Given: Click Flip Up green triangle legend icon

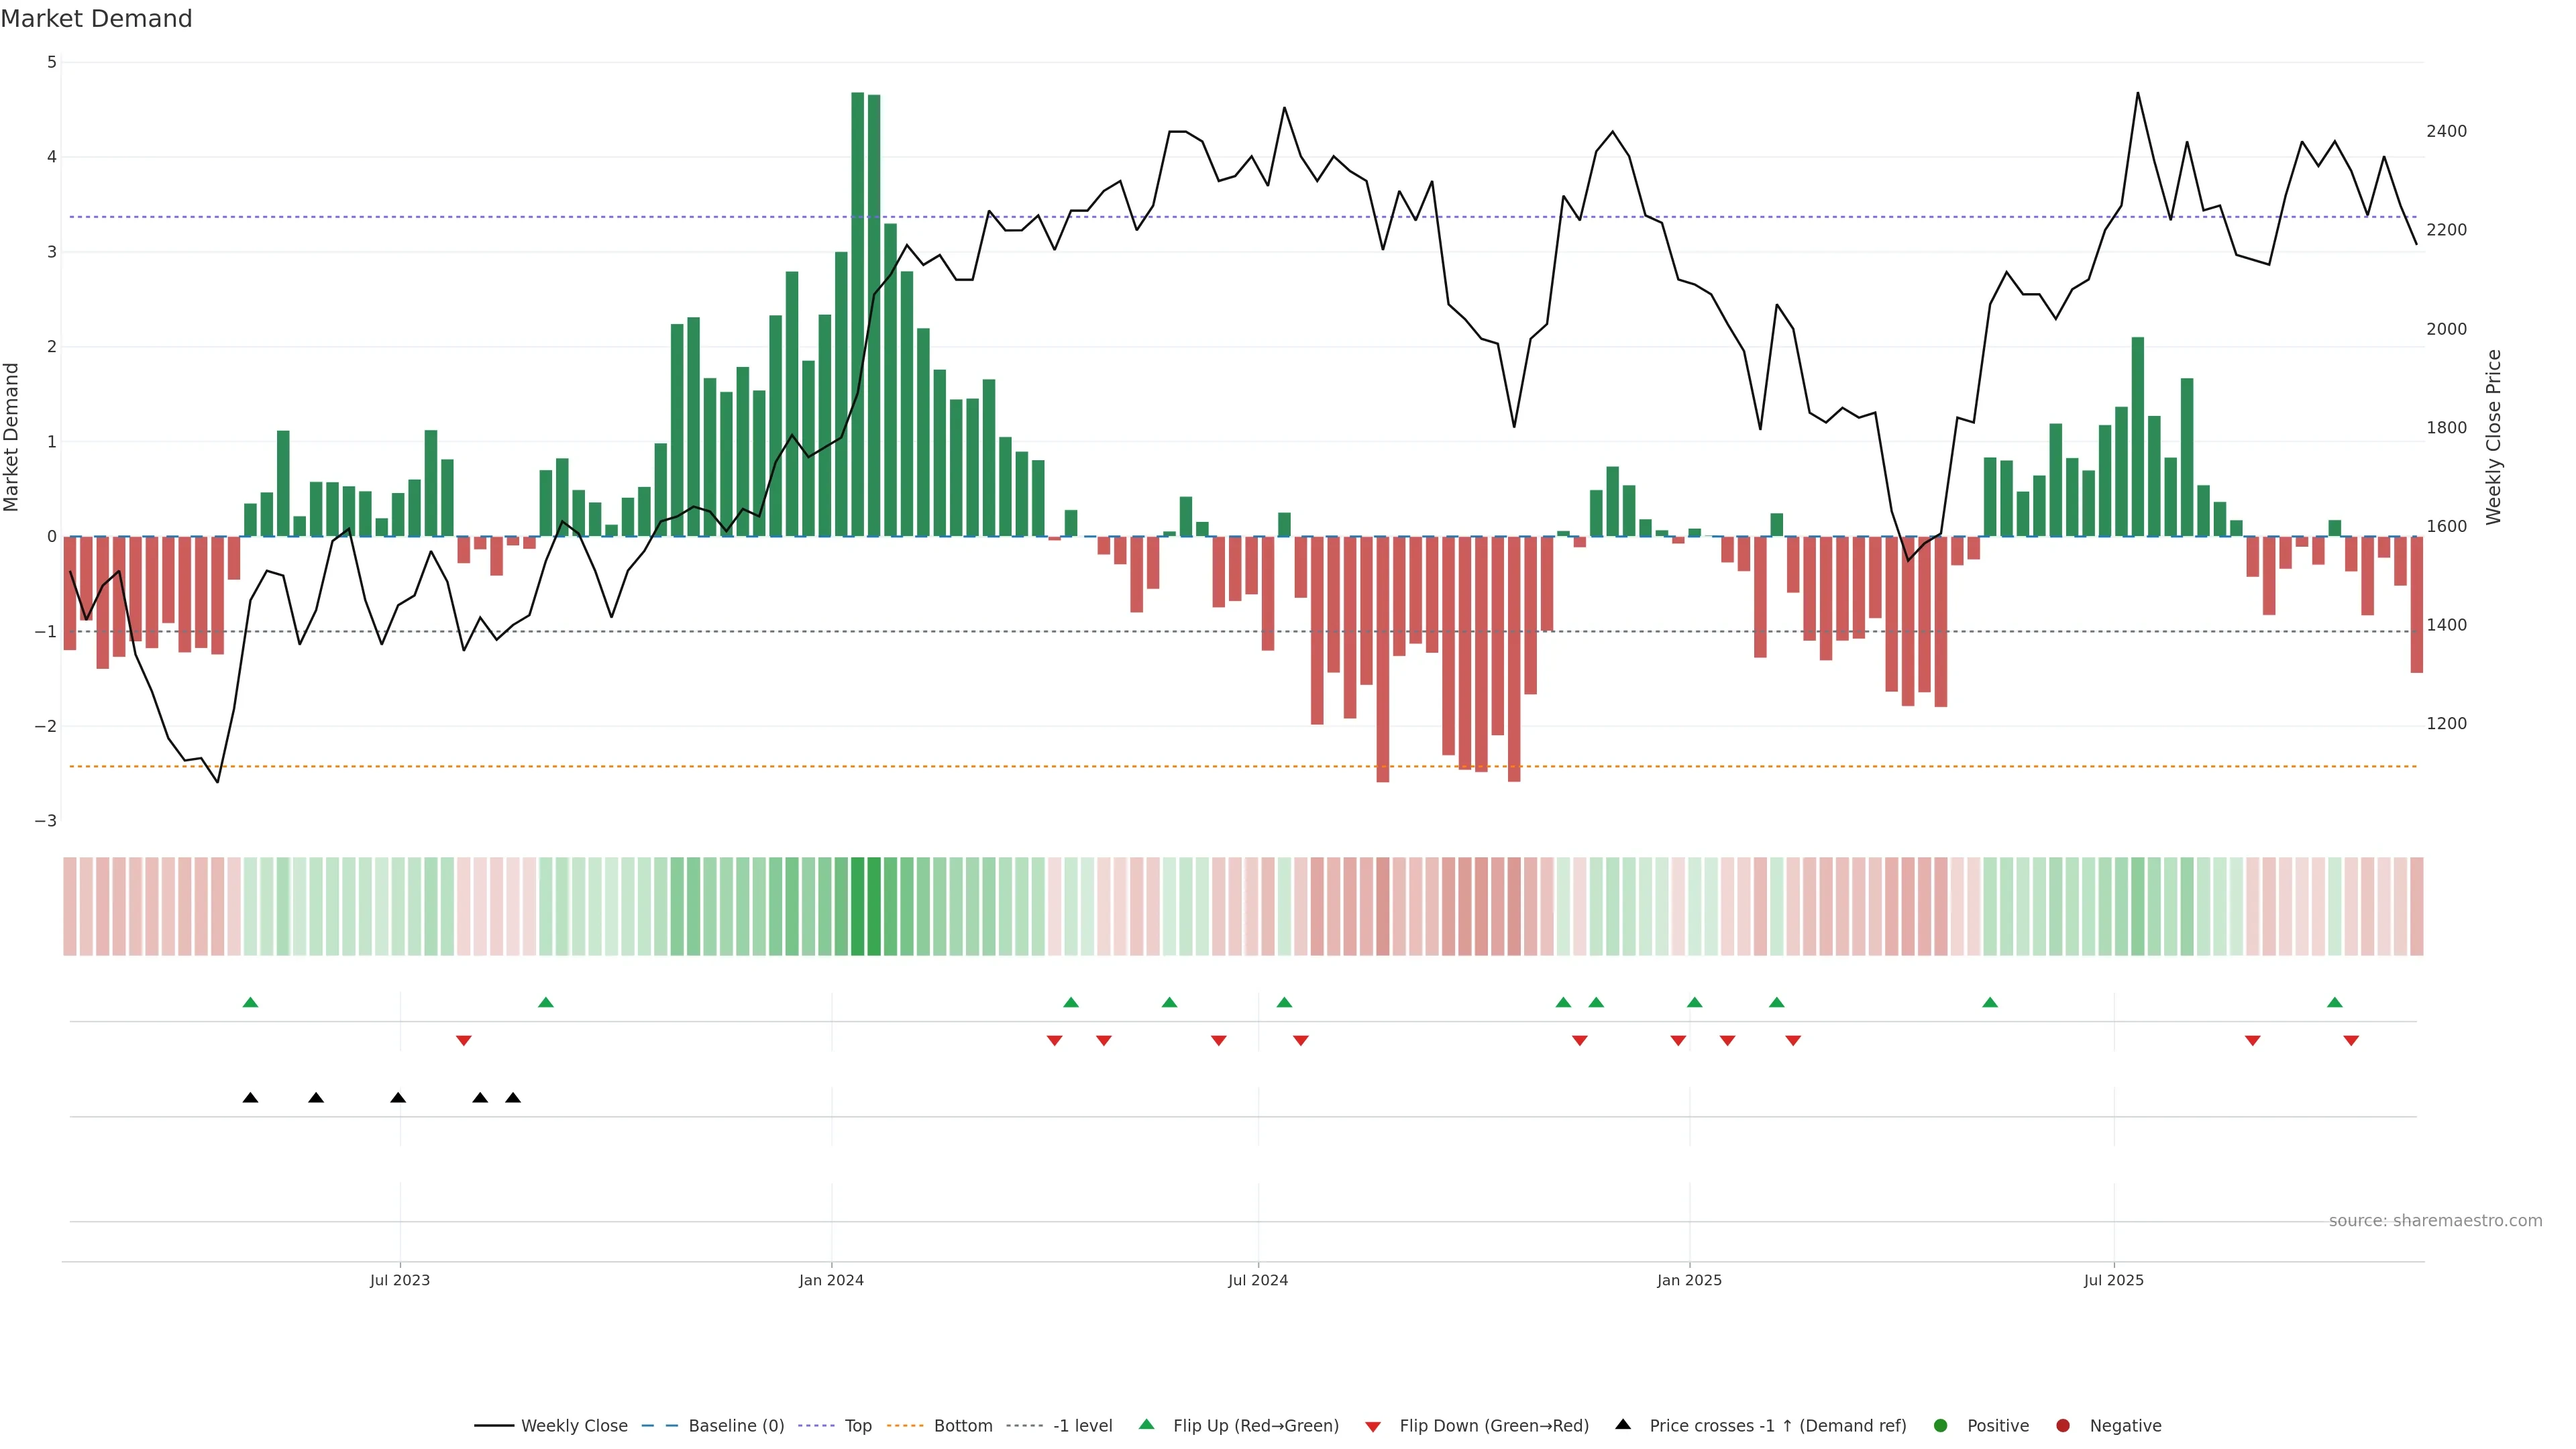Looking at the screenshot, I should pos(1147,1425).
